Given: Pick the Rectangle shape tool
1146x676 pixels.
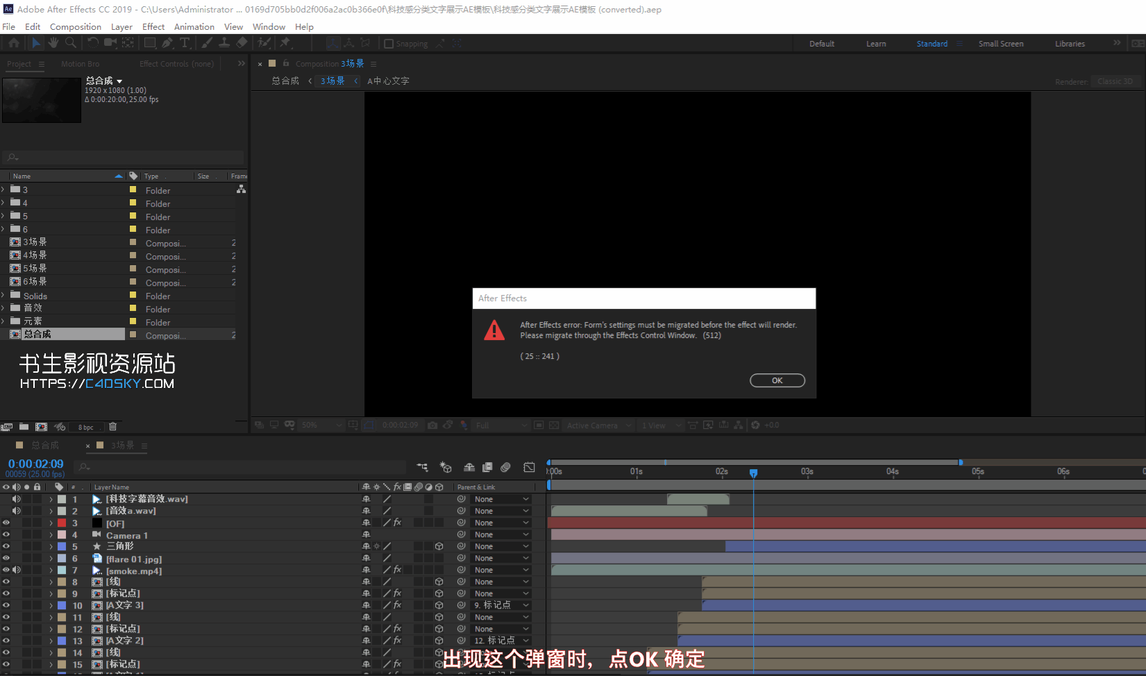Looking at the screenshot, I should pyautogui.click(x=150, y=43).
